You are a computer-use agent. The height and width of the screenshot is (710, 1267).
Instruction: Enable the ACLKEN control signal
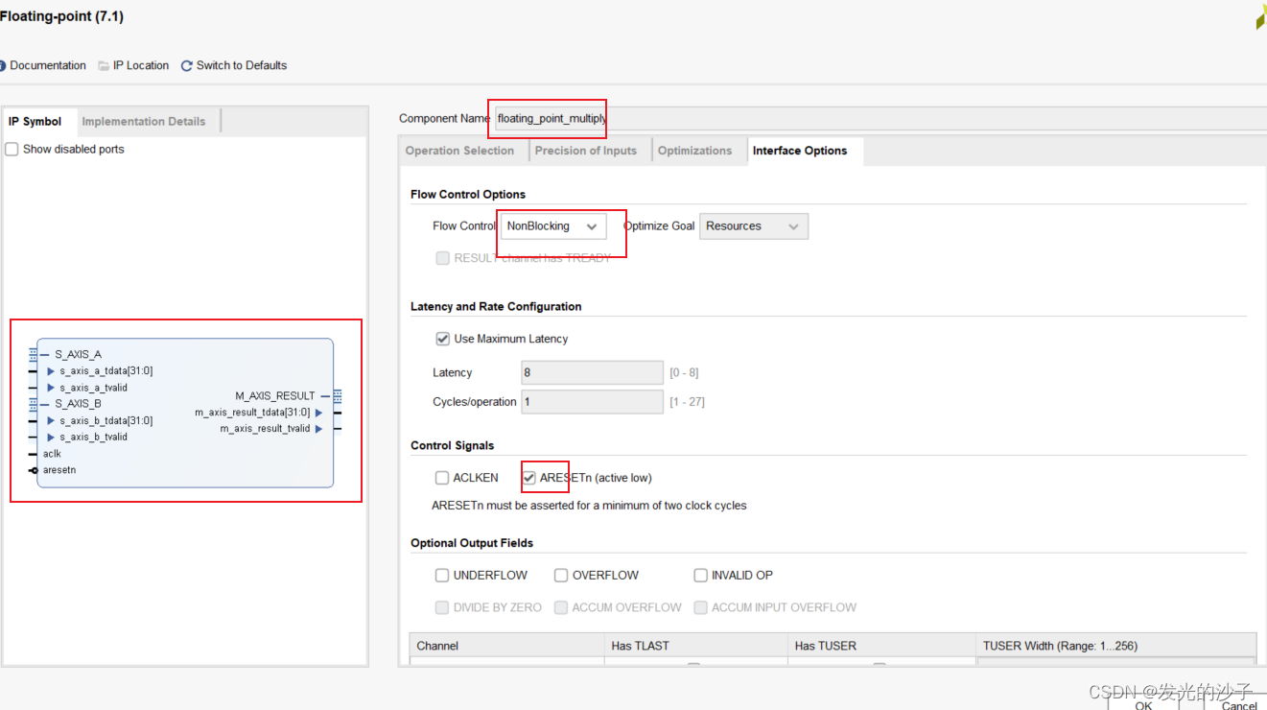(442, 478)
